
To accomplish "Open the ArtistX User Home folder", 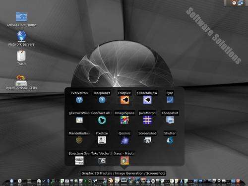I will point(21,17).
